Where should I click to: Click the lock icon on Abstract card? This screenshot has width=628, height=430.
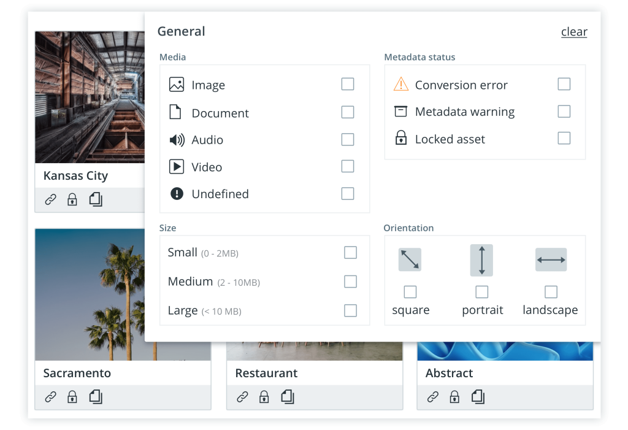pos(454,397)
